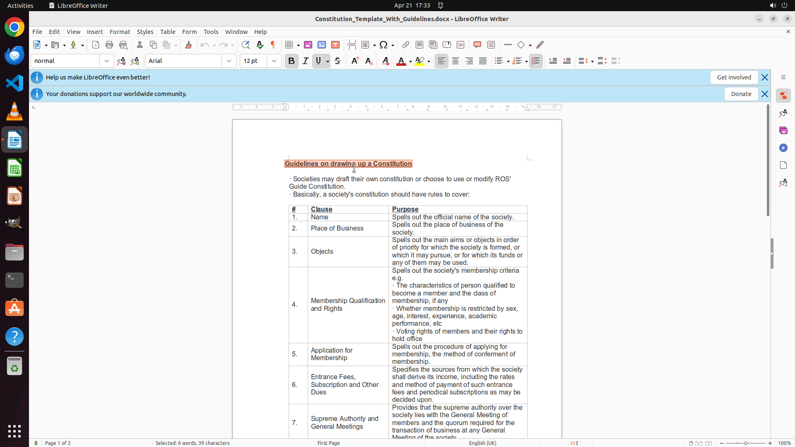The image size is (795, 447).
Task: Open the Arial font name dropdown
Action: pyautogui.click(x=229, y=61)
